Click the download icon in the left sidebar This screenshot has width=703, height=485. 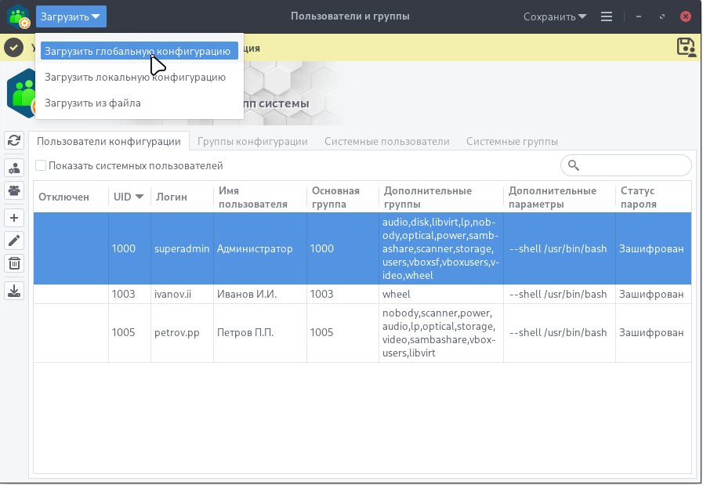pos(14,291)
